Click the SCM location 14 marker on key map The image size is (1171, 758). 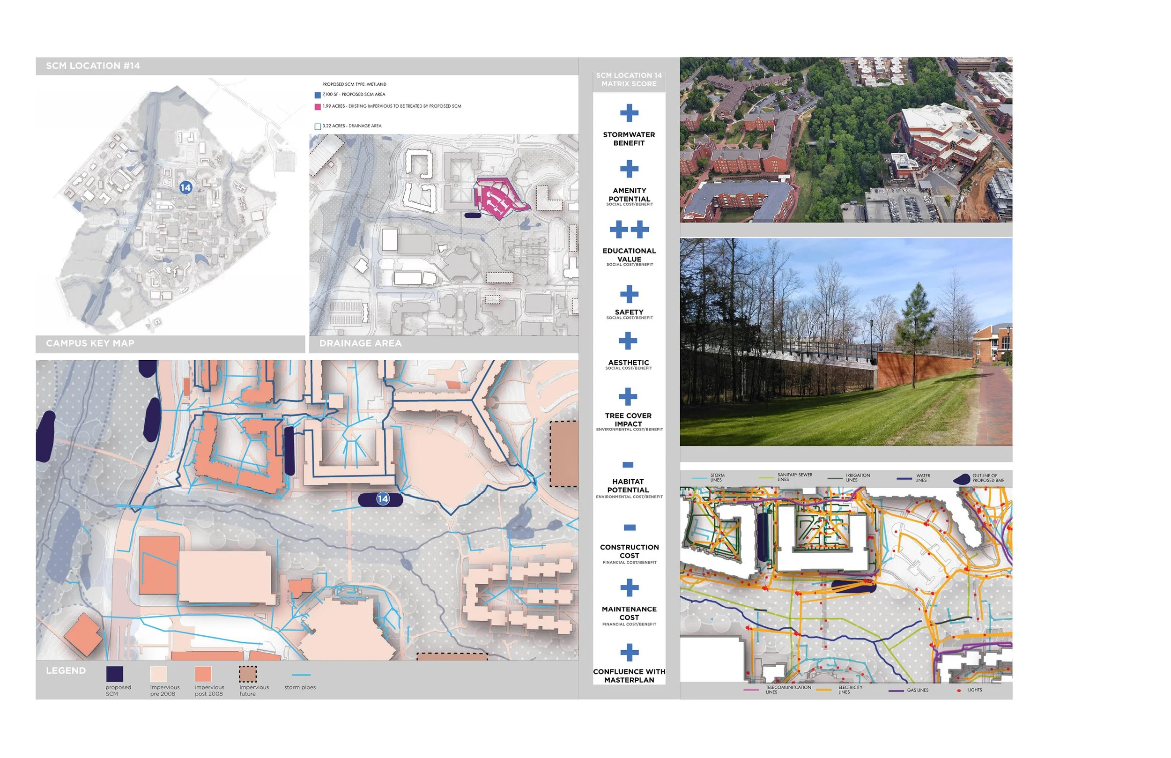[185, 188]
